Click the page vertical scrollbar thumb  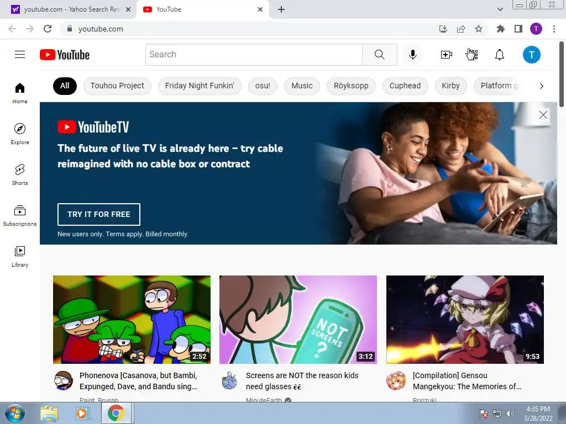click(562, 75)
